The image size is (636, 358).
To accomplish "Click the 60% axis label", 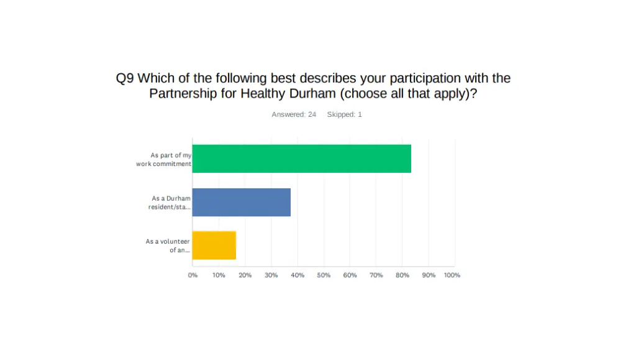I will pyautogui.click(x=350, y=275).
